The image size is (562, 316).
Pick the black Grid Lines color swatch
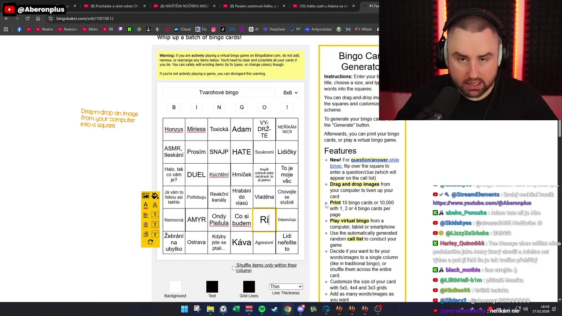pos(249,287)
